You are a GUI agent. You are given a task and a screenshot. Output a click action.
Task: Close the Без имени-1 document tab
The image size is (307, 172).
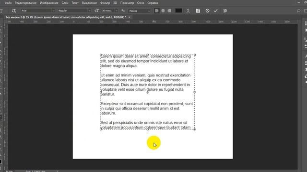[129, 17]
